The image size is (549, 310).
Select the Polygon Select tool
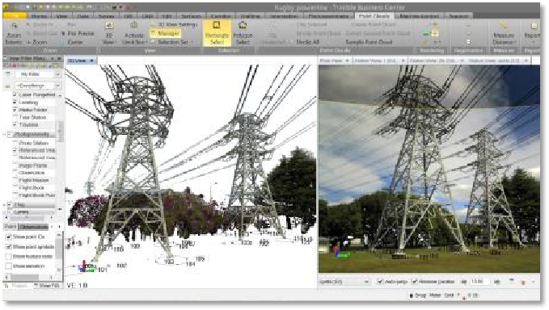tap(243, 33)
